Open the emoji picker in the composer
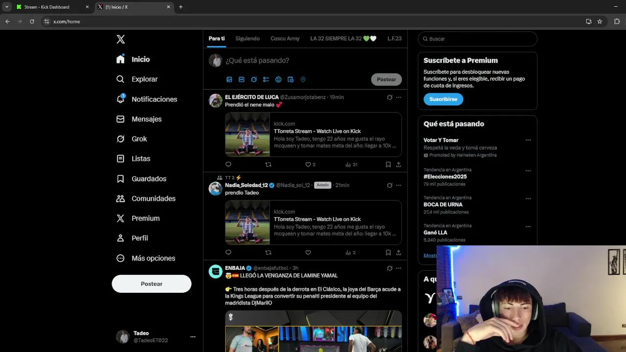The image size is (626, 352). [278, 79]
